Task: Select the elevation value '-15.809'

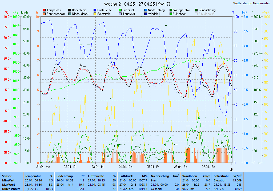Action: click(x=237, y=180)
